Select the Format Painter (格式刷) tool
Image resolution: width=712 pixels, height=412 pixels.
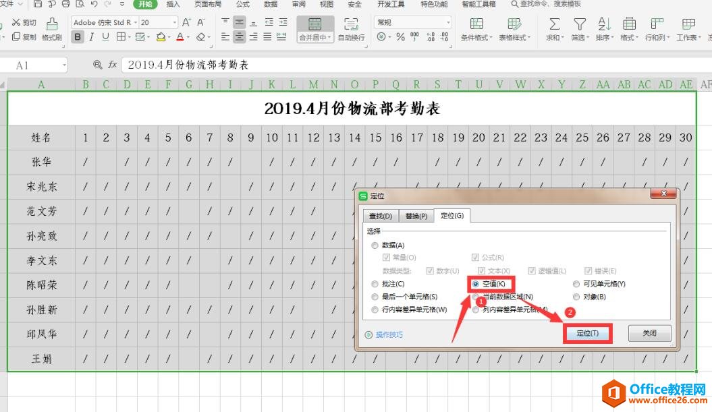coord(52,30)
